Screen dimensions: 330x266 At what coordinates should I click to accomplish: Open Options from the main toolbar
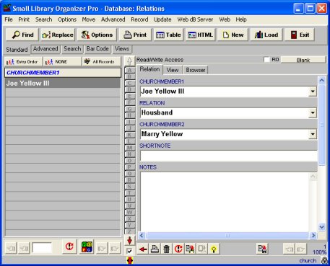coord(97,35)
